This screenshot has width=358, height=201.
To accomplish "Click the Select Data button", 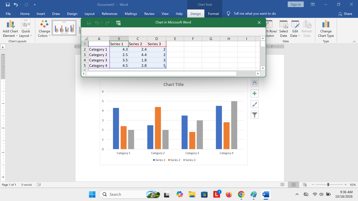I will pyautogui.click(x=283, y=29).
